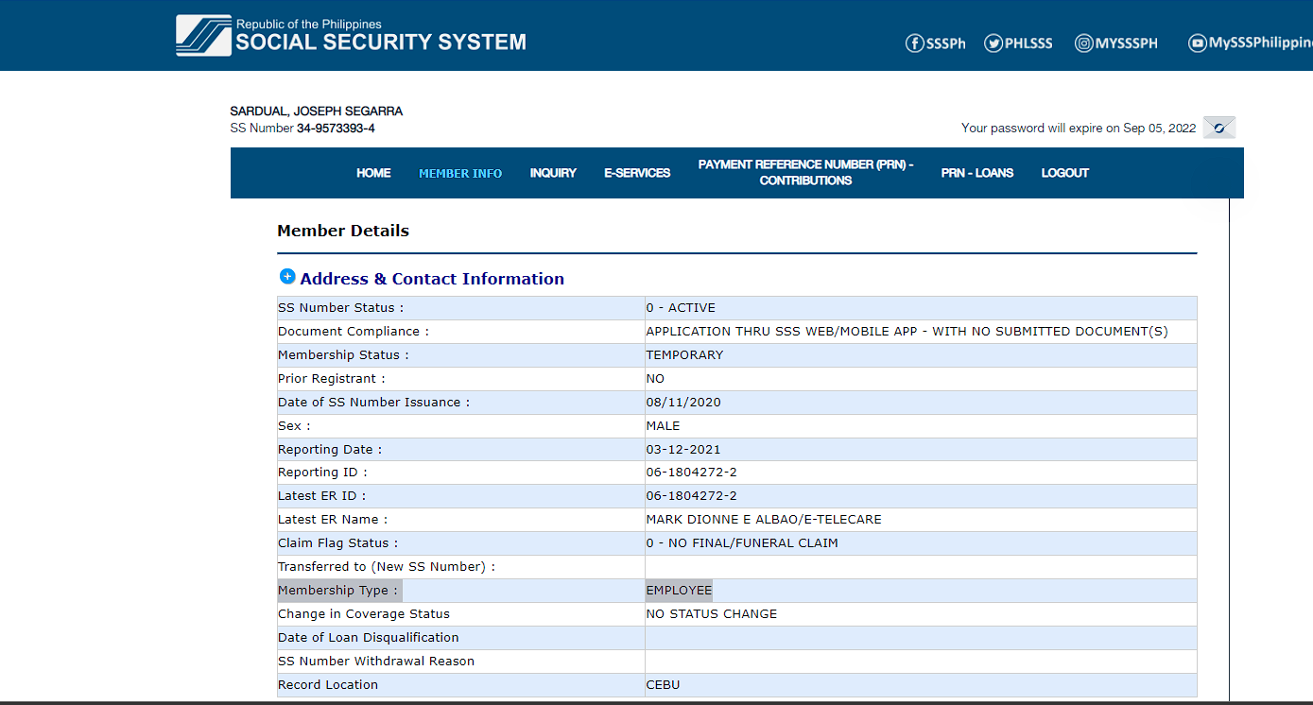
Task: Open the SSSPh Facebook icon link
Action: coord(914,43)
